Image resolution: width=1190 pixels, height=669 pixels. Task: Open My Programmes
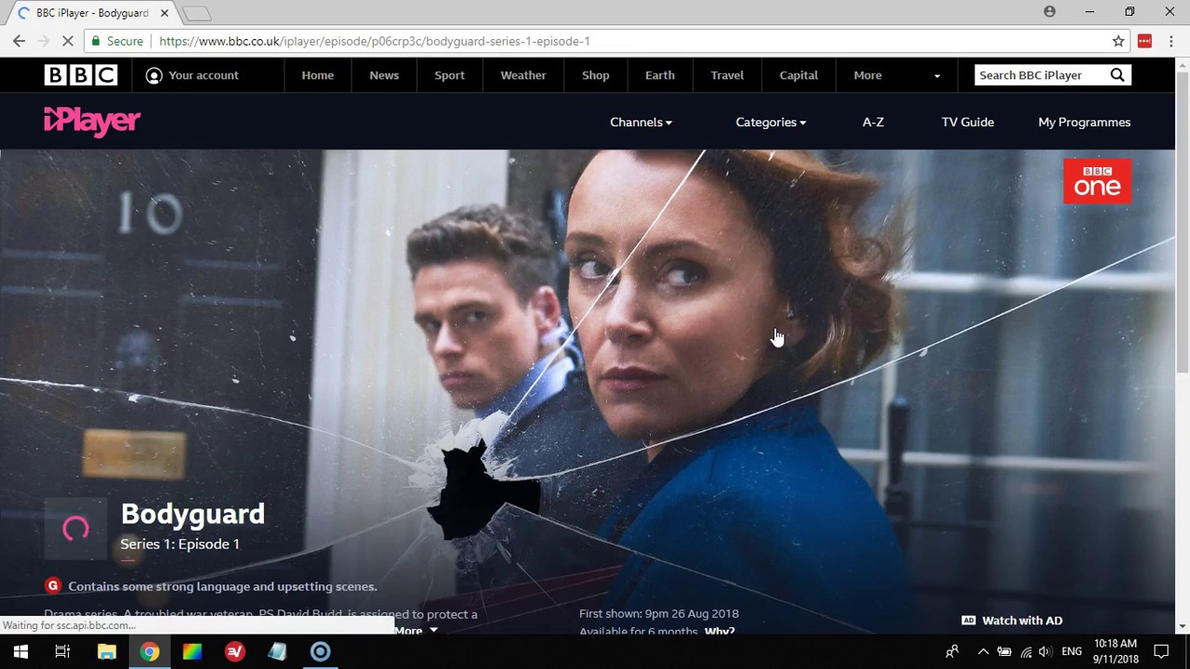pyautogui.click(x=1084, y=122)
